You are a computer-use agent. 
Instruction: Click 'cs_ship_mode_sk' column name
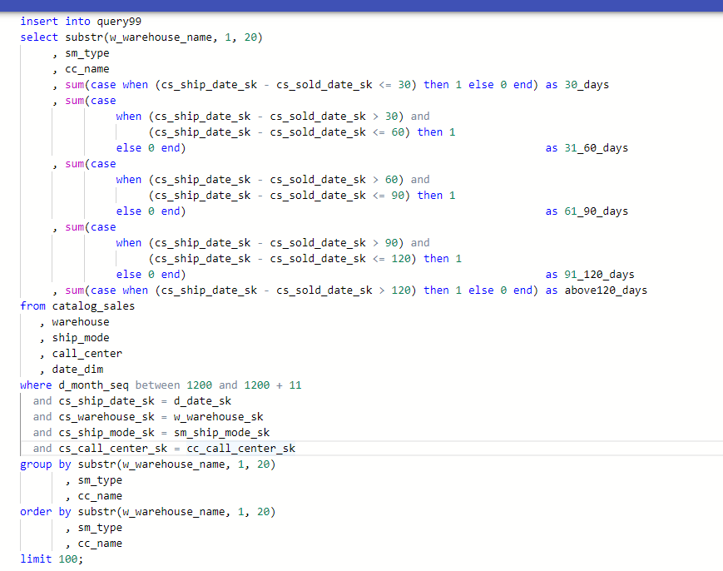click(x=106, y=433)
